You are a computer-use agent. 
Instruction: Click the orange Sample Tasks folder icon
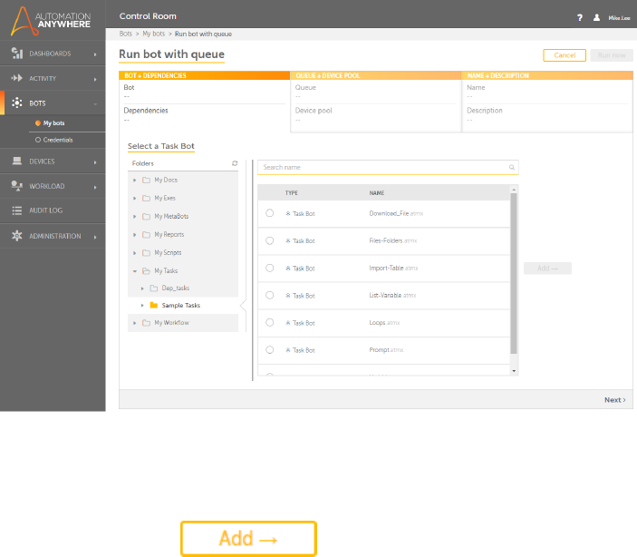(x=153, y=305)
